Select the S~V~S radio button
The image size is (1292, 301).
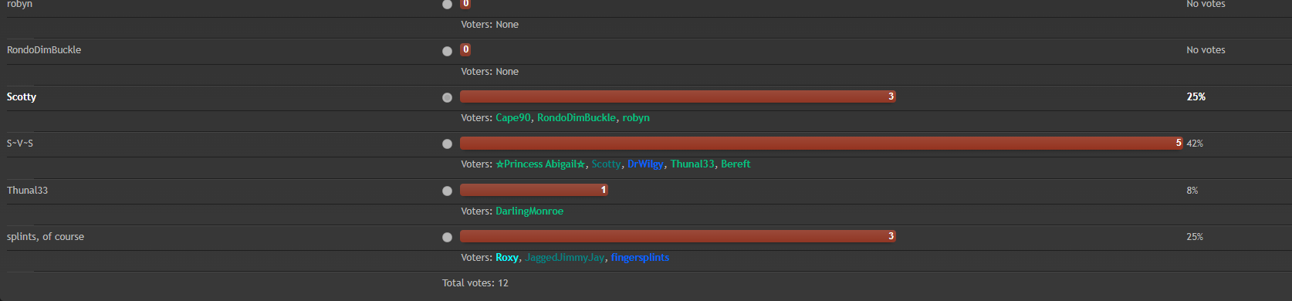(447, 144)
